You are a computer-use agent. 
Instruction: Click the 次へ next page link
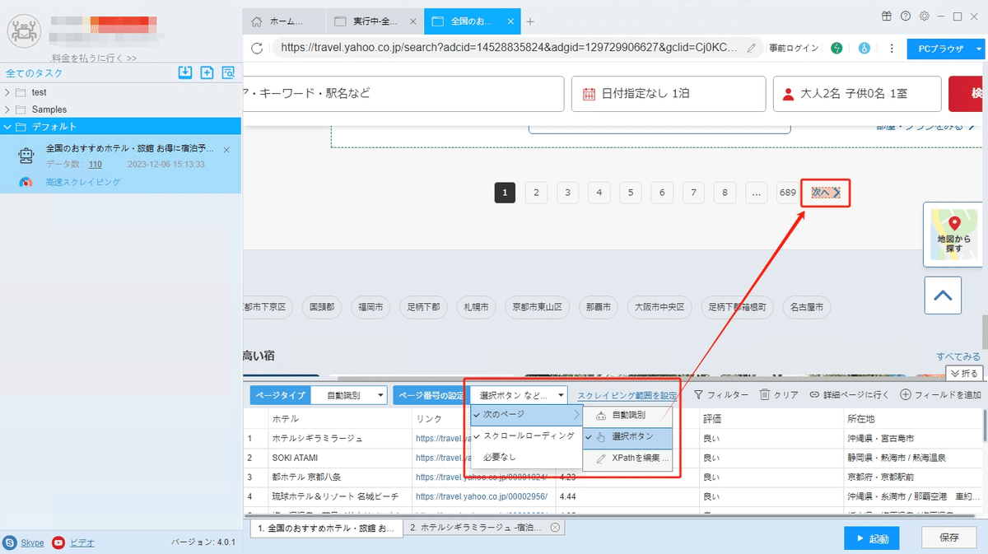(826, 193)
